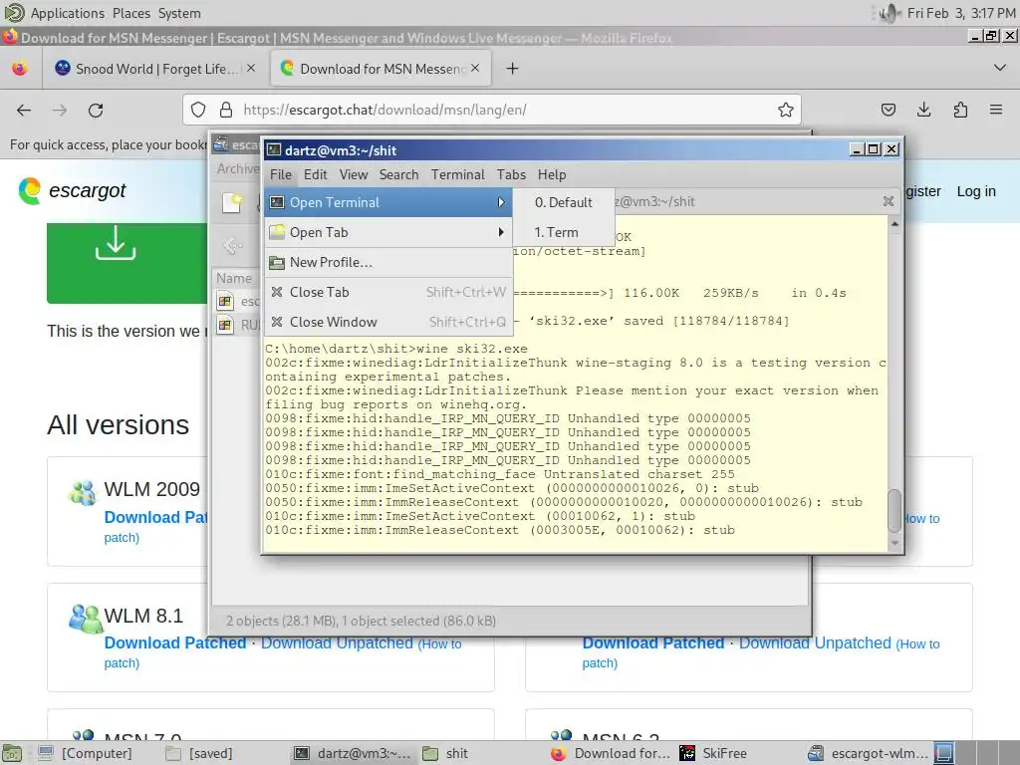Image resolution: width=1020 pixels, height=765 pixels.
Task: Choose New Profile… menu entry
Action: (388, 262)
